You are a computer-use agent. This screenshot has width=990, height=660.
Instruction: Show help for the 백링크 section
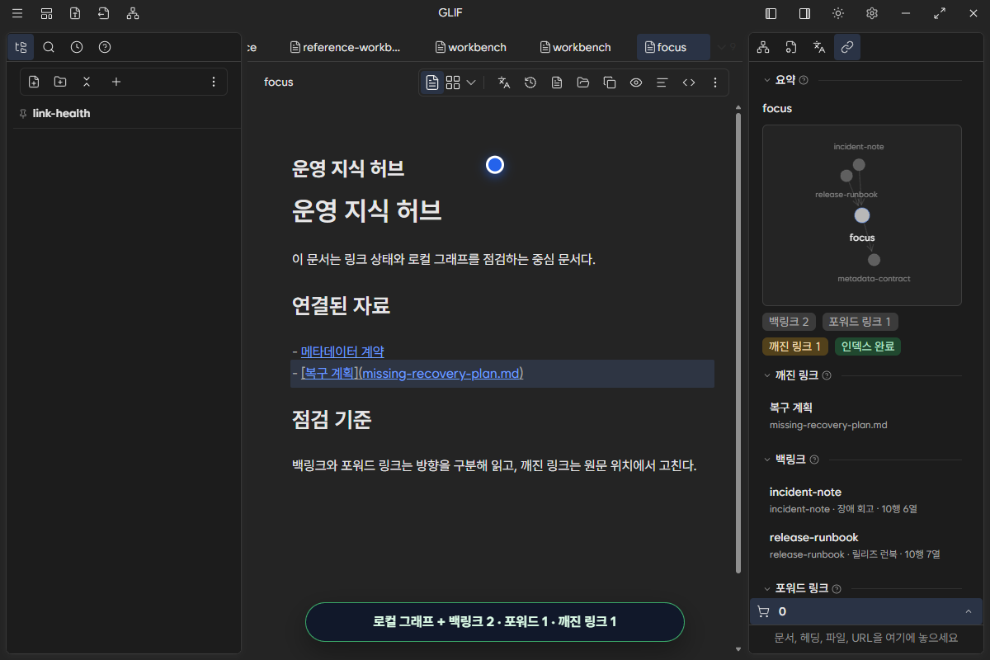[x=814, y=460]
